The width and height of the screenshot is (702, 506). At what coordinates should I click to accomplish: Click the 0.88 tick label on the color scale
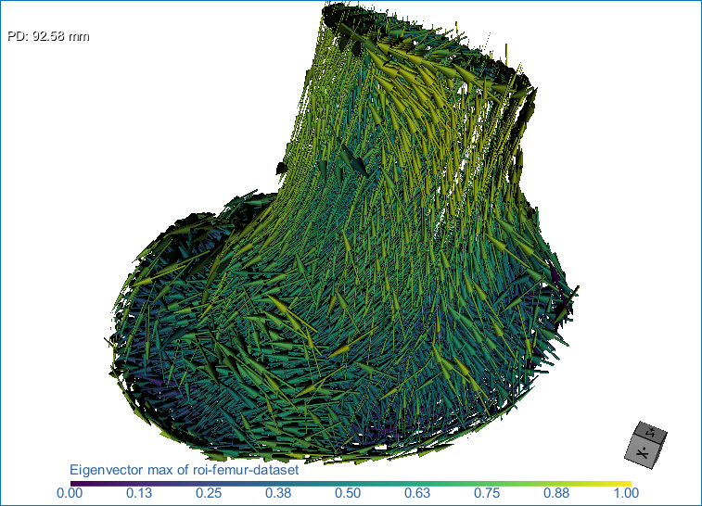[561, 493]
